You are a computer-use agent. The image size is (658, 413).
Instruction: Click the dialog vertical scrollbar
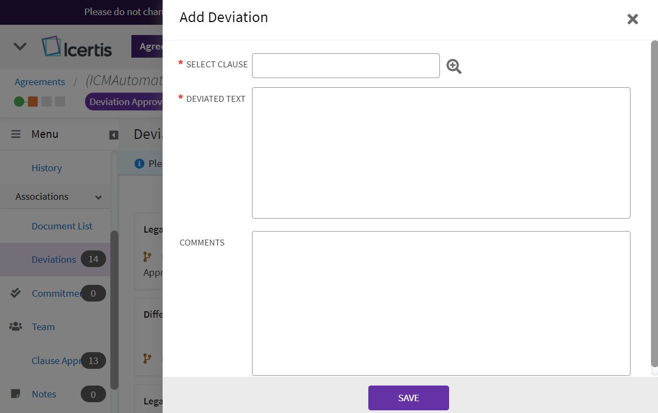654,205
